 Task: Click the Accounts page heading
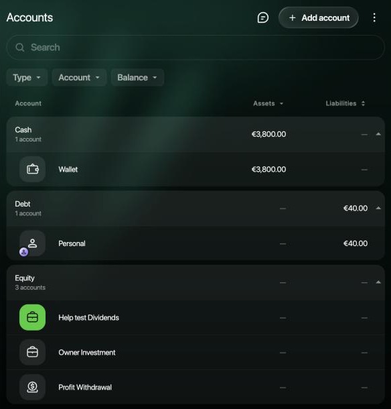[x=29, y=17]
